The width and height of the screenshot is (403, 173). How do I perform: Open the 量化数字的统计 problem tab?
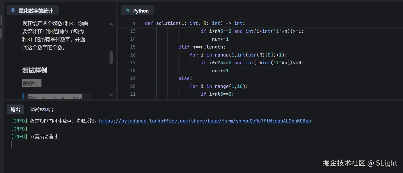coord(33,11)
